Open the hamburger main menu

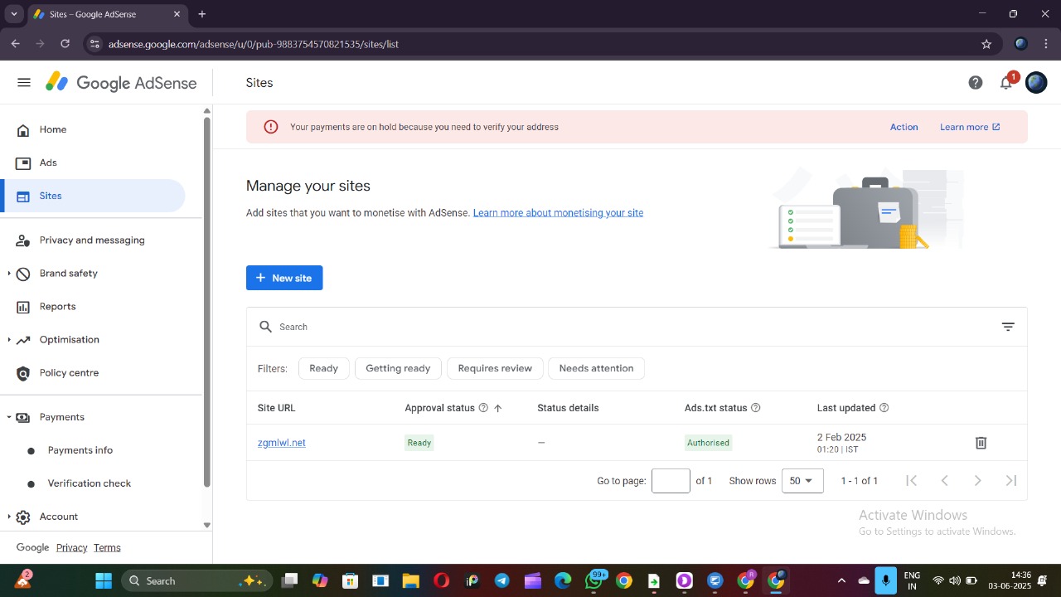pos(24,82)
